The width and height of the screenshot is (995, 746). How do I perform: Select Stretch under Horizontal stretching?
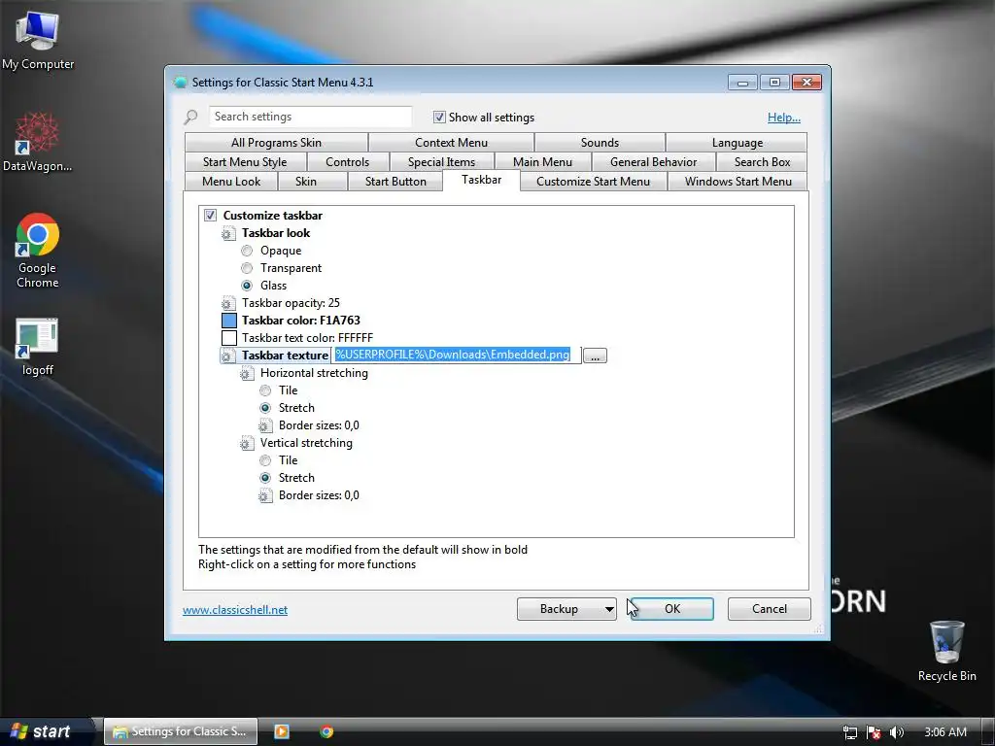[x=265, y=408]
